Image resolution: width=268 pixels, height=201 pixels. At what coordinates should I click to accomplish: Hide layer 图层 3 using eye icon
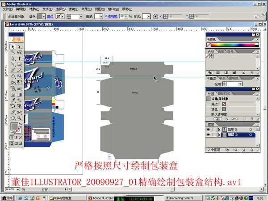click(x=209, y=129)
